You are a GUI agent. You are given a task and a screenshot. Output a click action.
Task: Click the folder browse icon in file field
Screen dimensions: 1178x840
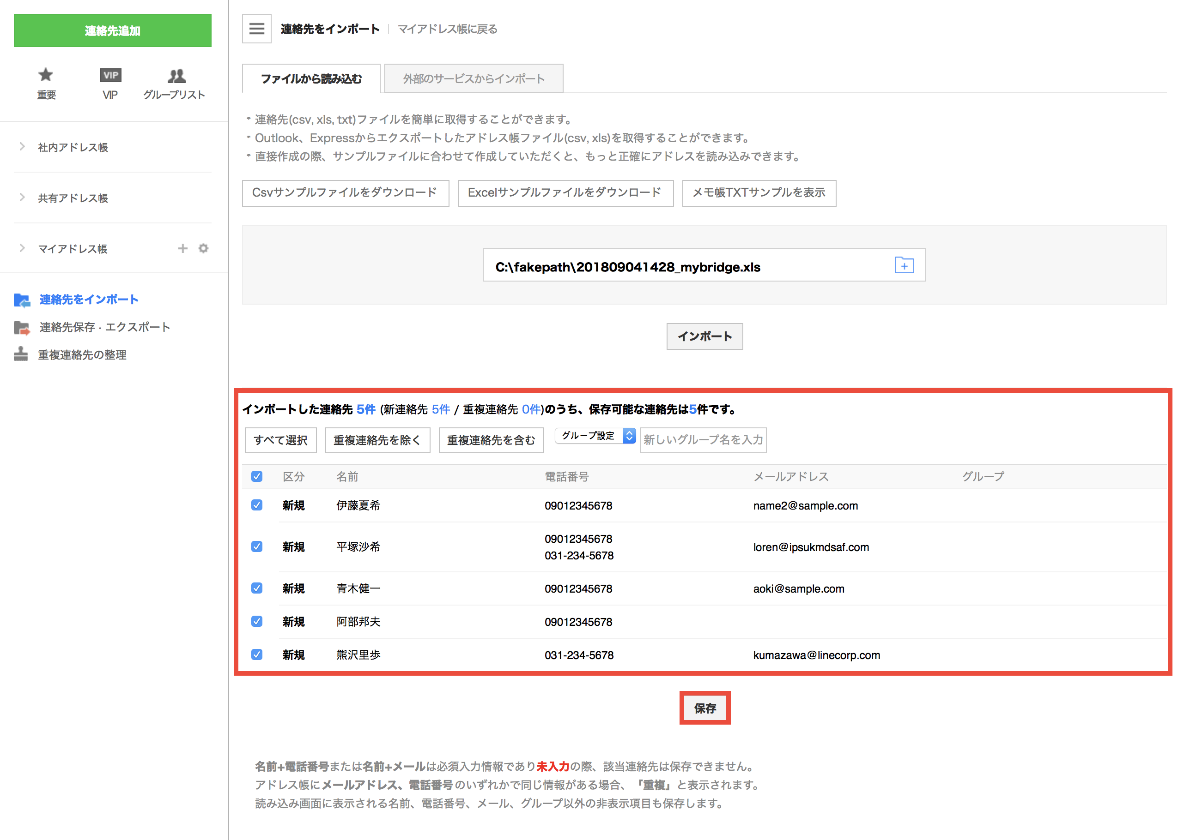tap(904, 265)
